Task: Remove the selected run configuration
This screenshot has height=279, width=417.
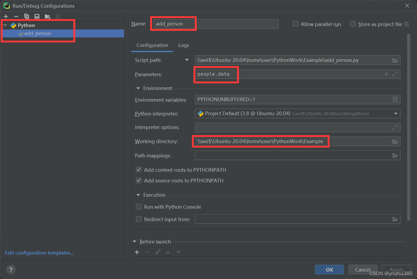Action: (x=16, y=16)
